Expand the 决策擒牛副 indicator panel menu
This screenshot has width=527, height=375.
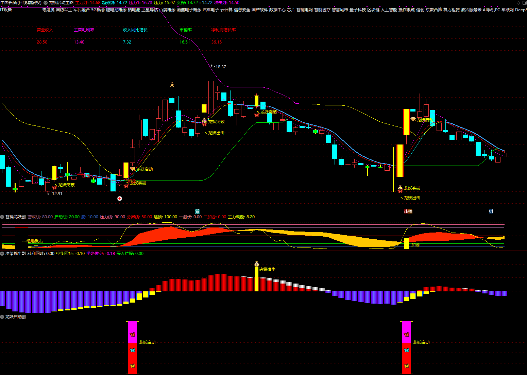[x=2, y=254]
